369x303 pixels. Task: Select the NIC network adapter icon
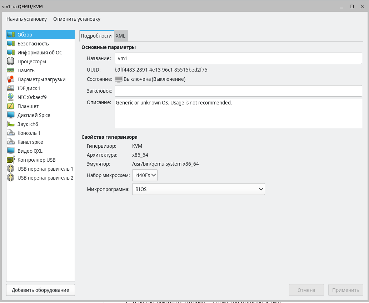click(11, 97)
